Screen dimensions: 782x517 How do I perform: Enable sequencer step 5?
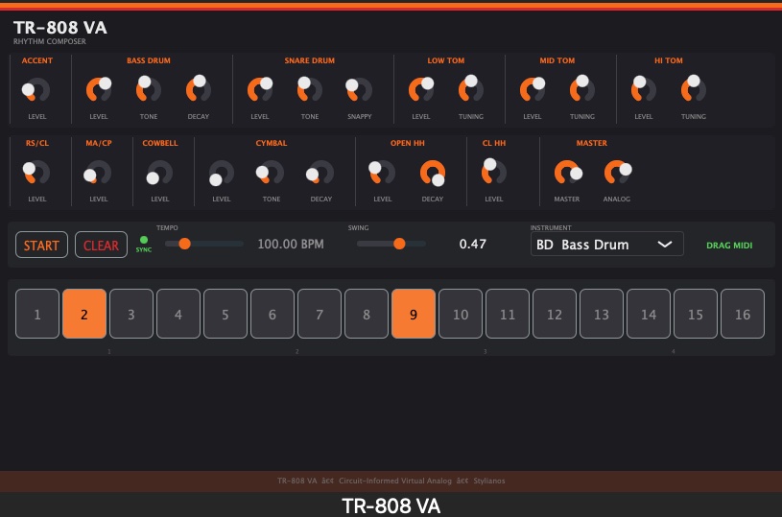coord(225,314)
